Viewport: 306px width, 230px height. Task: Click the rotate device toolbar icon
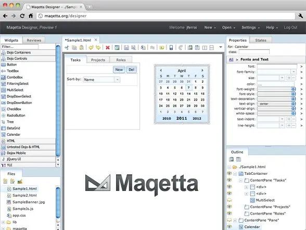181,47
